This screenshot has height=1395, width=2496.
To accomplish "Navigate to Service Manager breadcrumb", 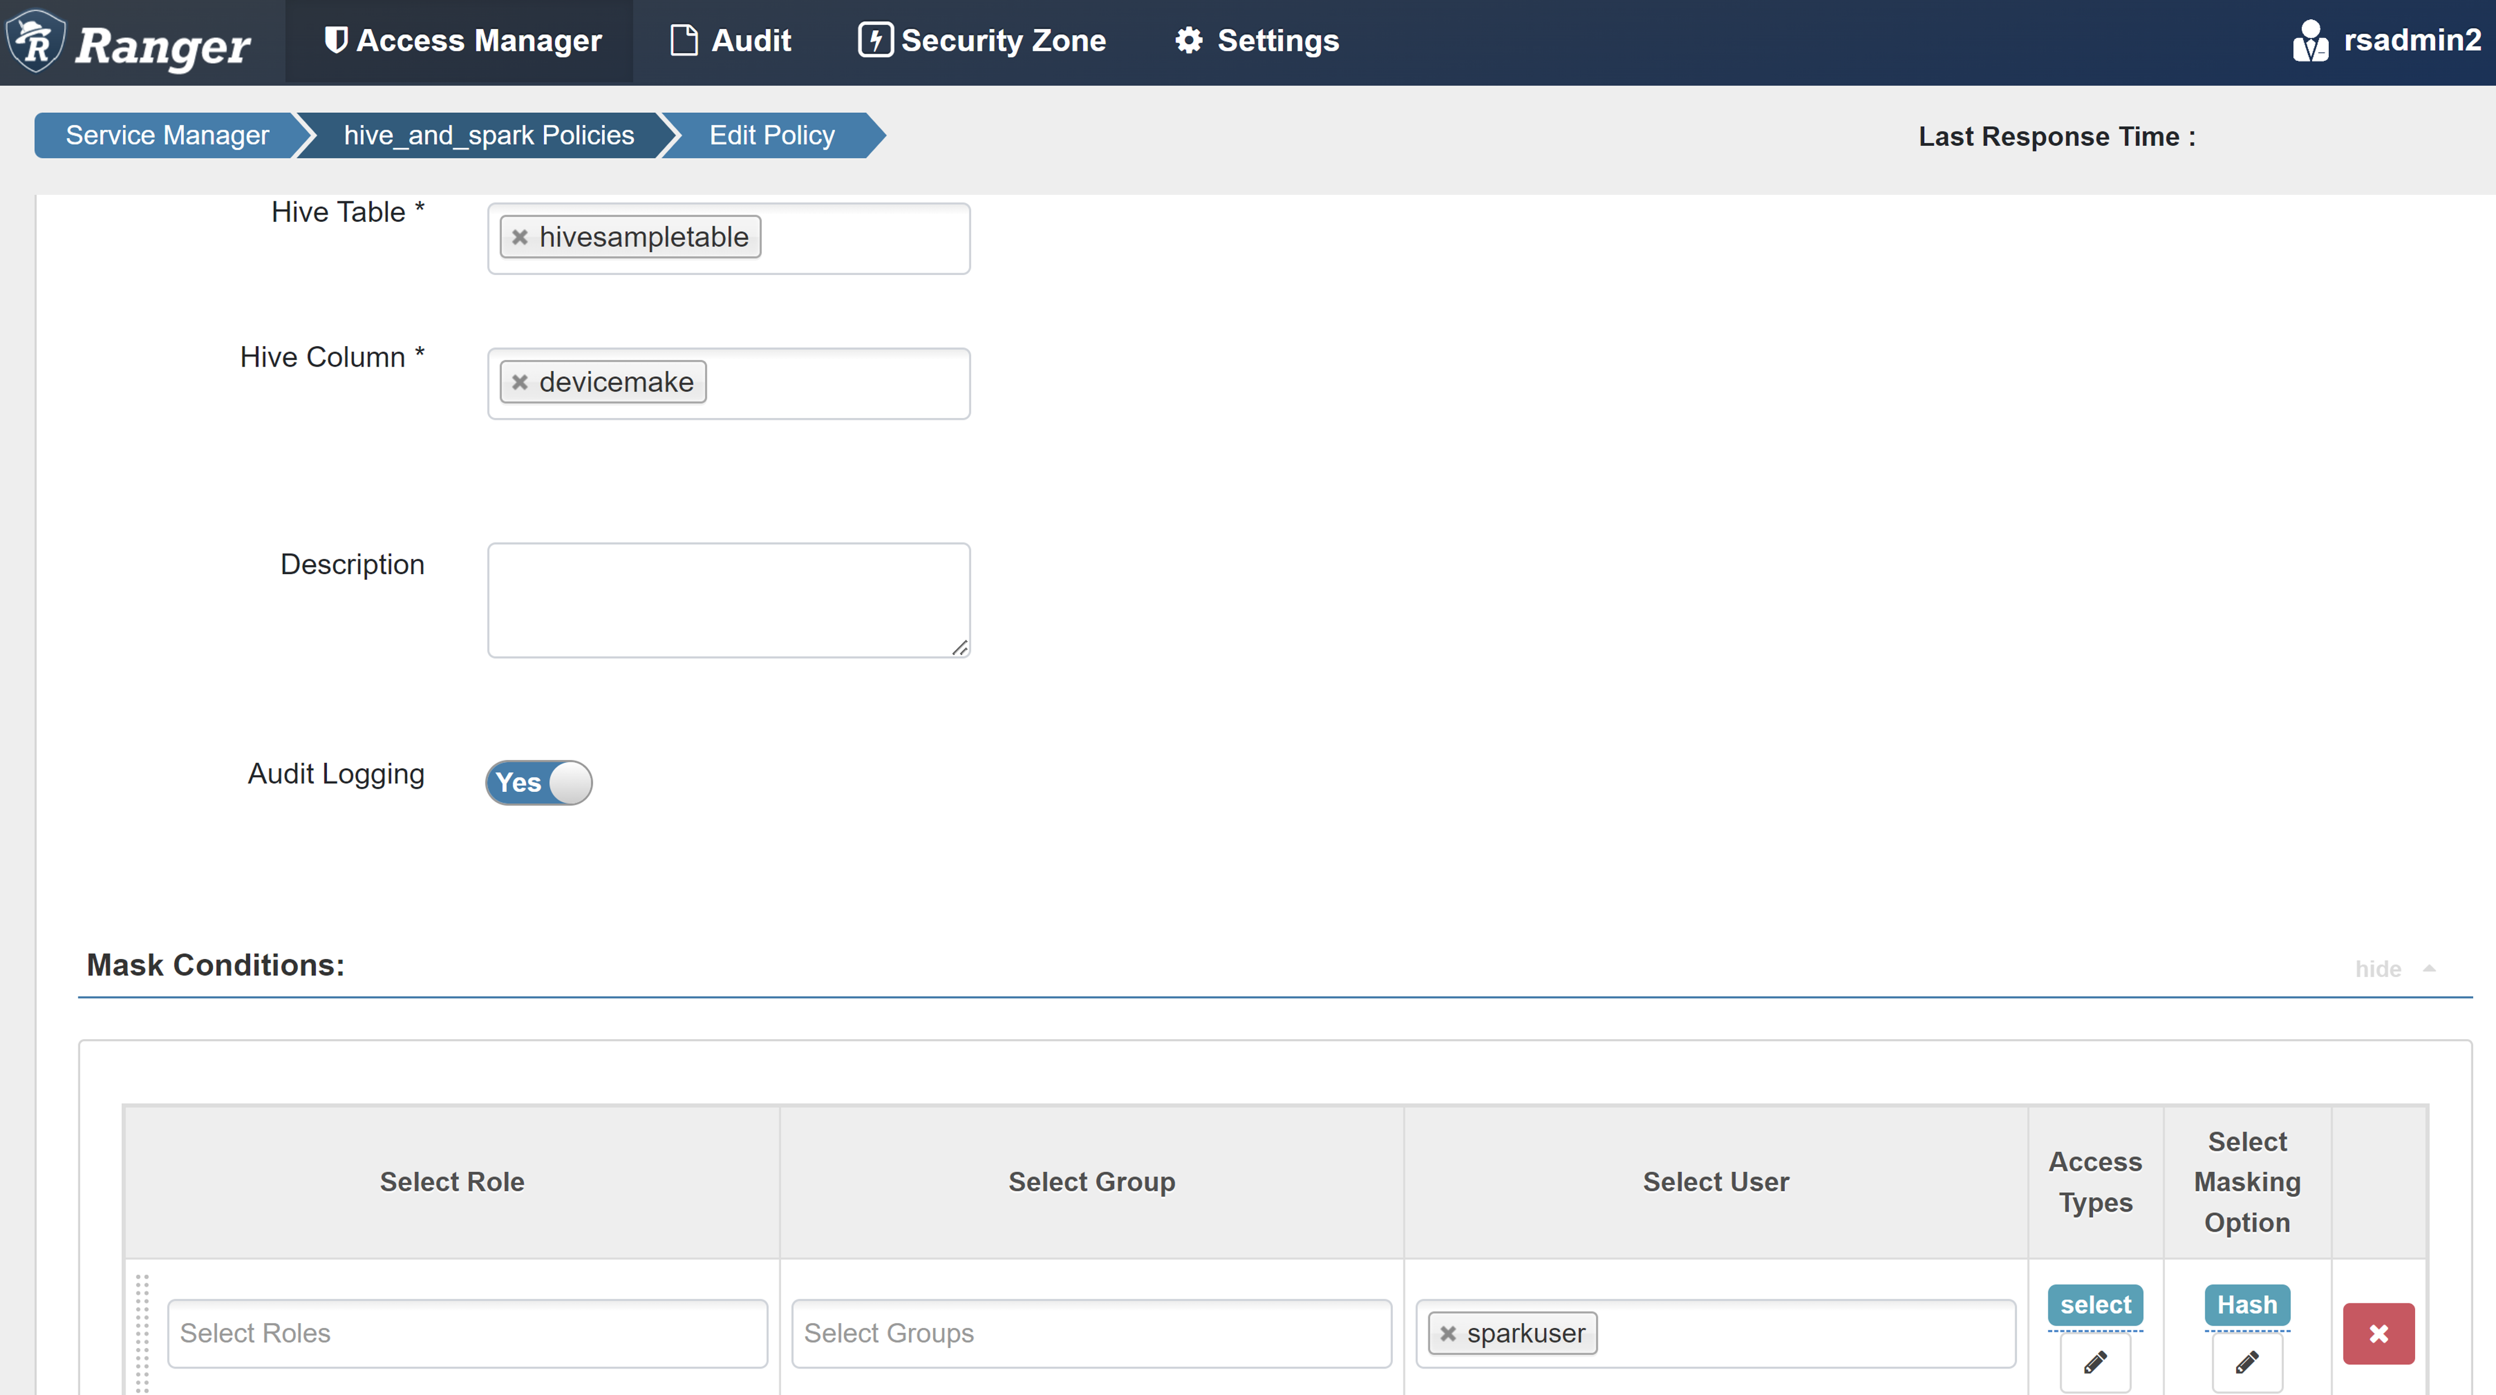I will pos(166,134).
